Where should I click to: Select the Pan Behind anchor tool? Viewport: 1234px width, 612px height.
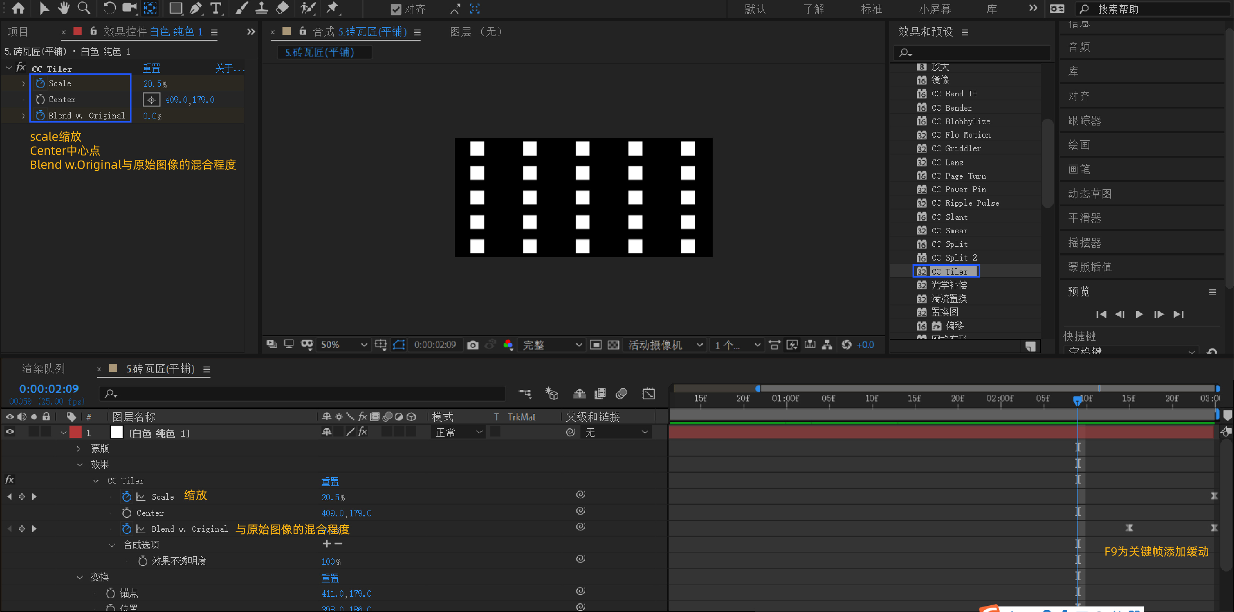tap(150, 8)
